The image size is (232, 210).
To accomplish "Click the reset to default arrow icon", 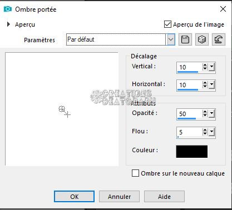I will (x=219, y=39).
